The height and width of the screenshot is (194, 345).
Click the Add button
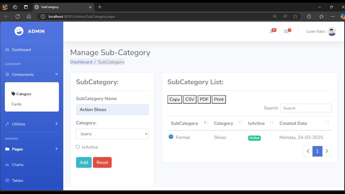pyautogui.click(x=84, y=162)
